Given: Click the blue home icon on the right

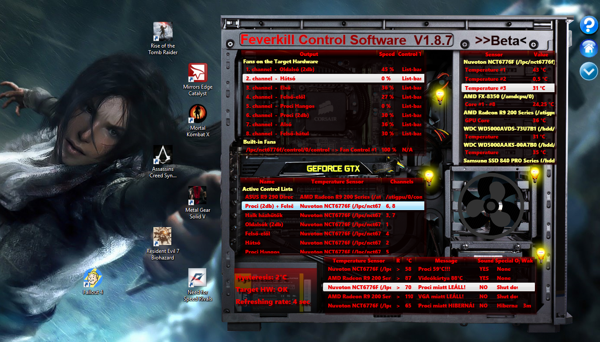Looking at the screenshot, I should (589, 48).
